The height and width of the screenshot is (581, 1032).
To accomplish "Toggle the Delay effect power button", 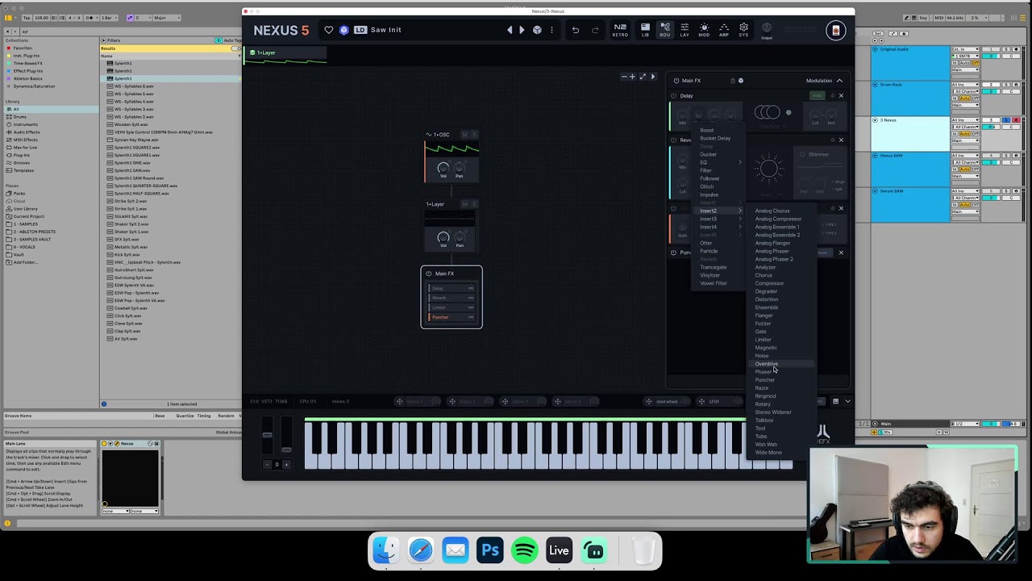I will (x=673, y=96).
